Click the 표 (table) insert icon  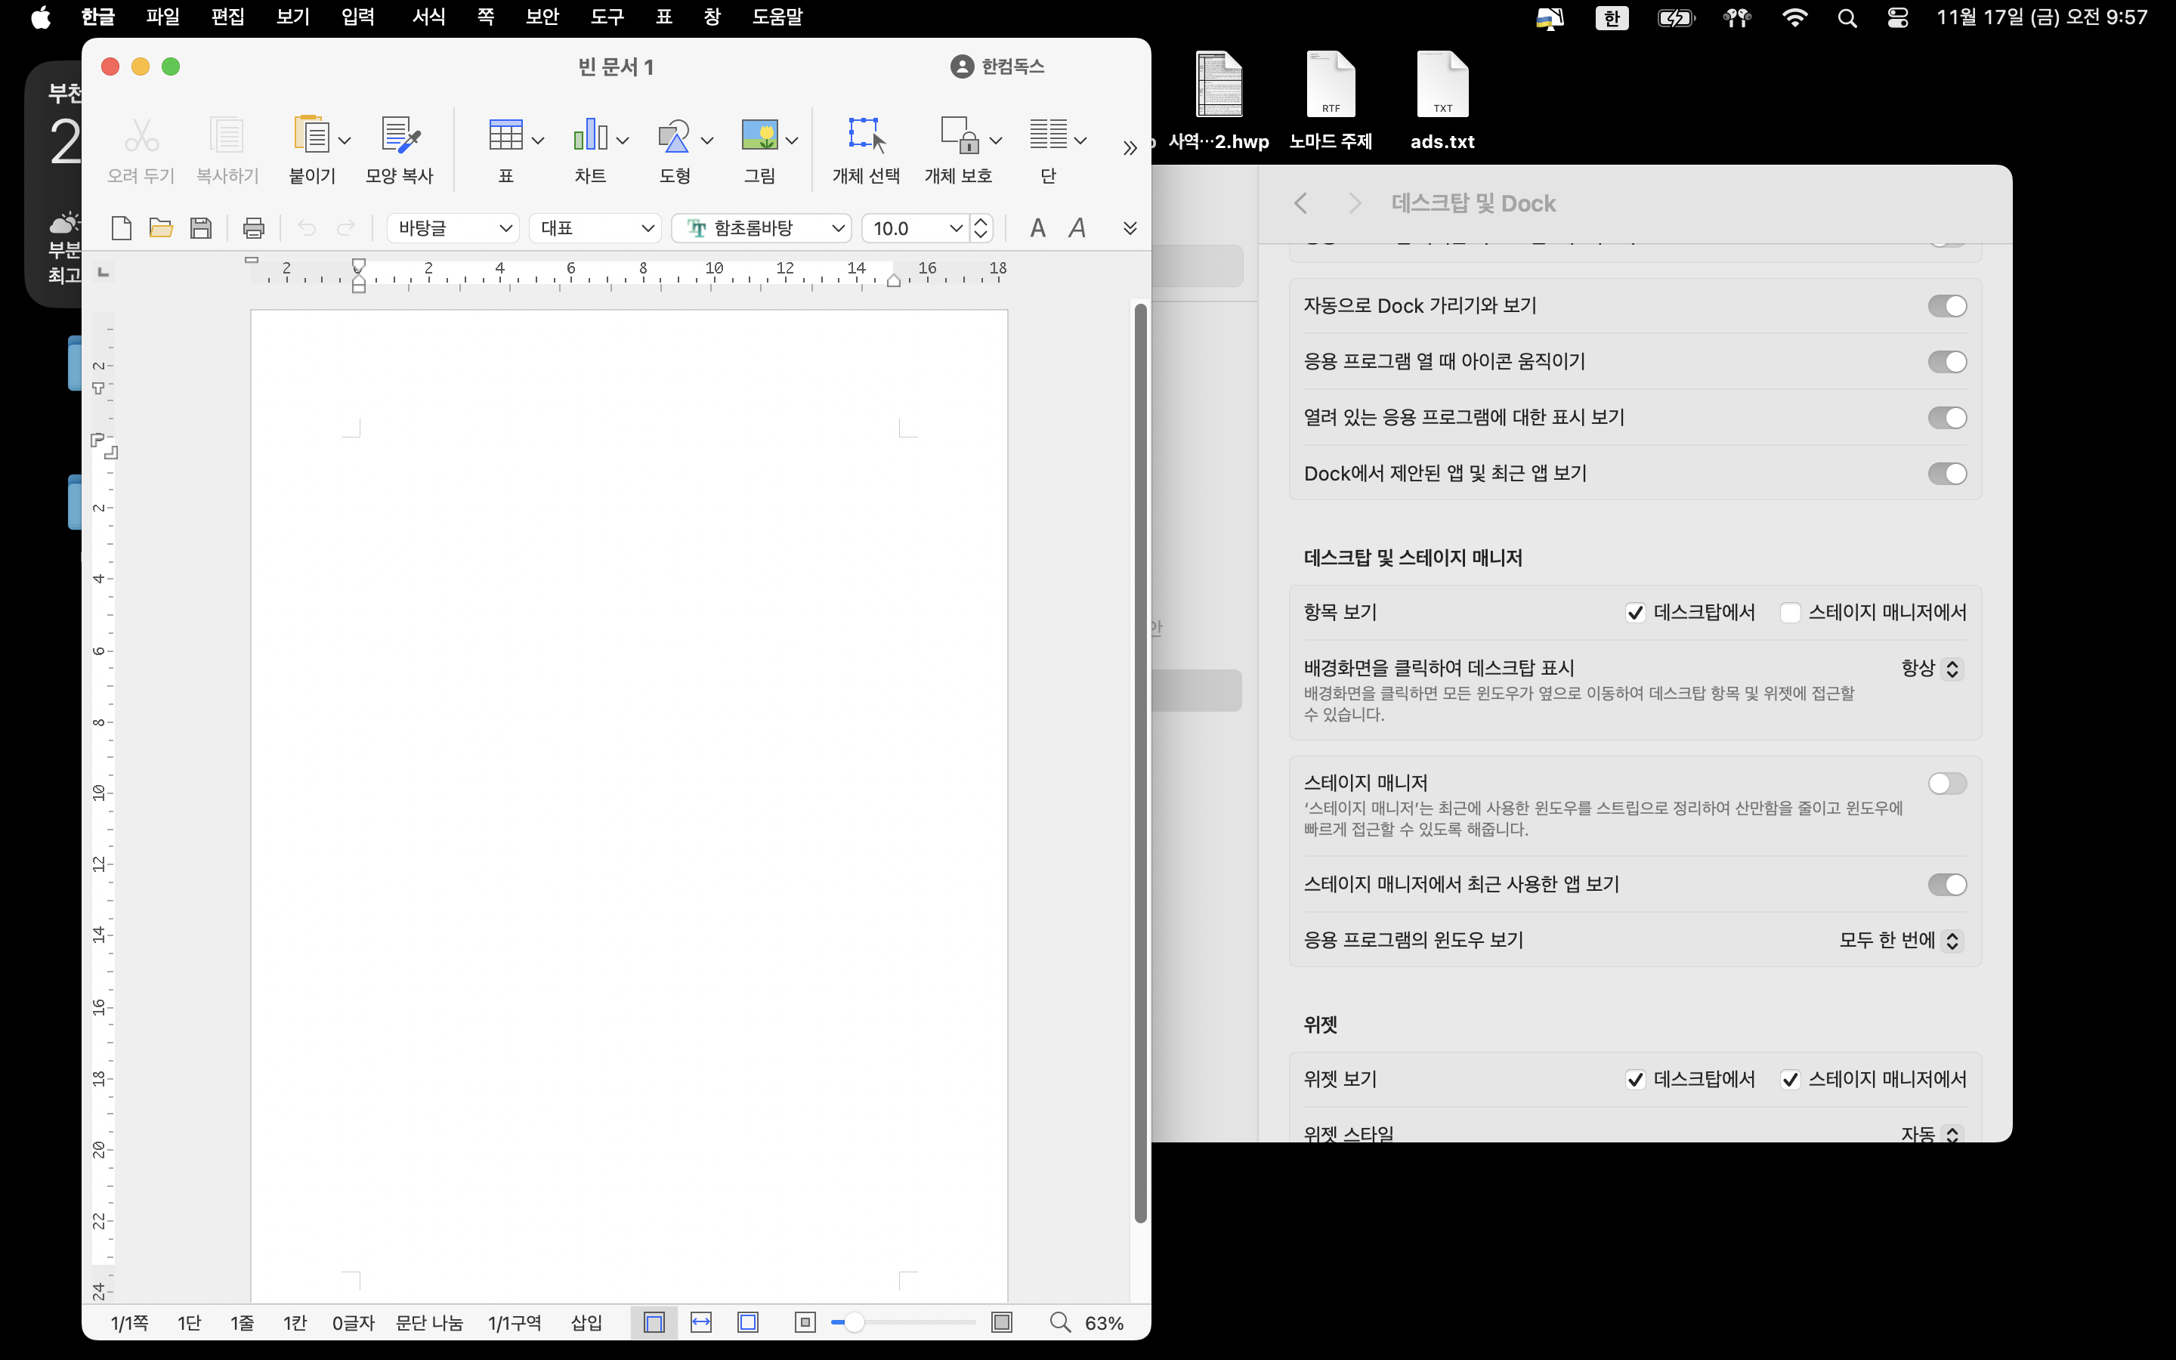point(505,136)
